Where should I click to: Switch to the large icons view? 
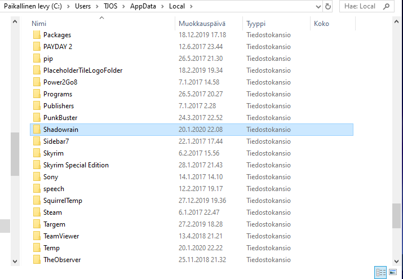(393, 272)
